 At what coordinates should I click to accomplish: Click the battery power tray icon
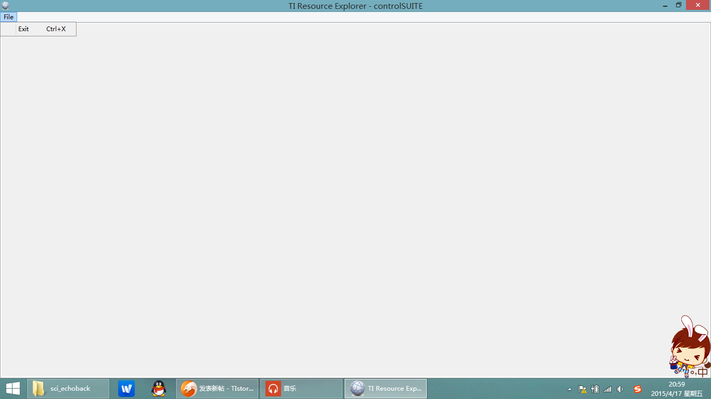(x=595, y=389)
